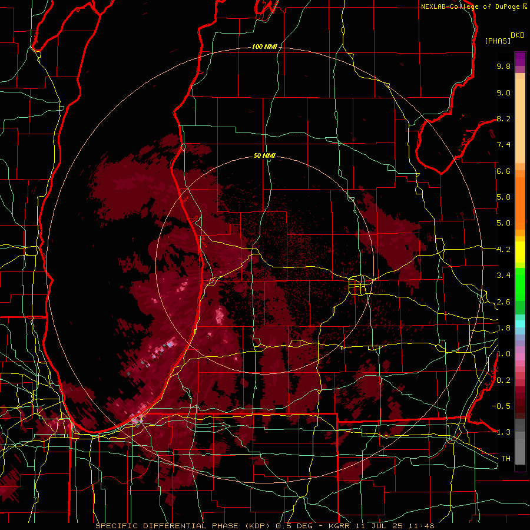Click the 9.8 value on the color scale
The height and width of the screenshot is (530, 530).
tap(503, 66)
